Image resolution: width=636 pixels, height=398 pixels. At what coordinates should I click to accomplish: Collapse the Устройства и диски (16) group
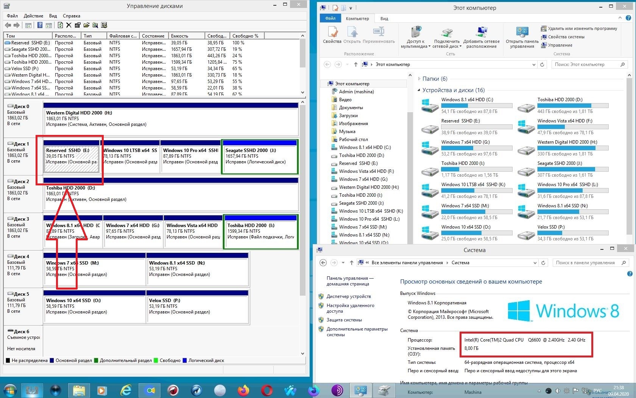coord(419,90)
